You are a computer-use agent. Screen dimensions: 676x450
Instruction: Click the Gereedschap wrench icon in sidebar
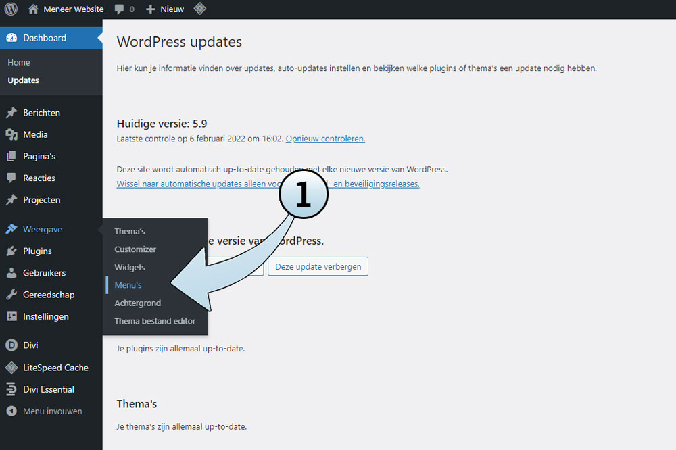11,295
